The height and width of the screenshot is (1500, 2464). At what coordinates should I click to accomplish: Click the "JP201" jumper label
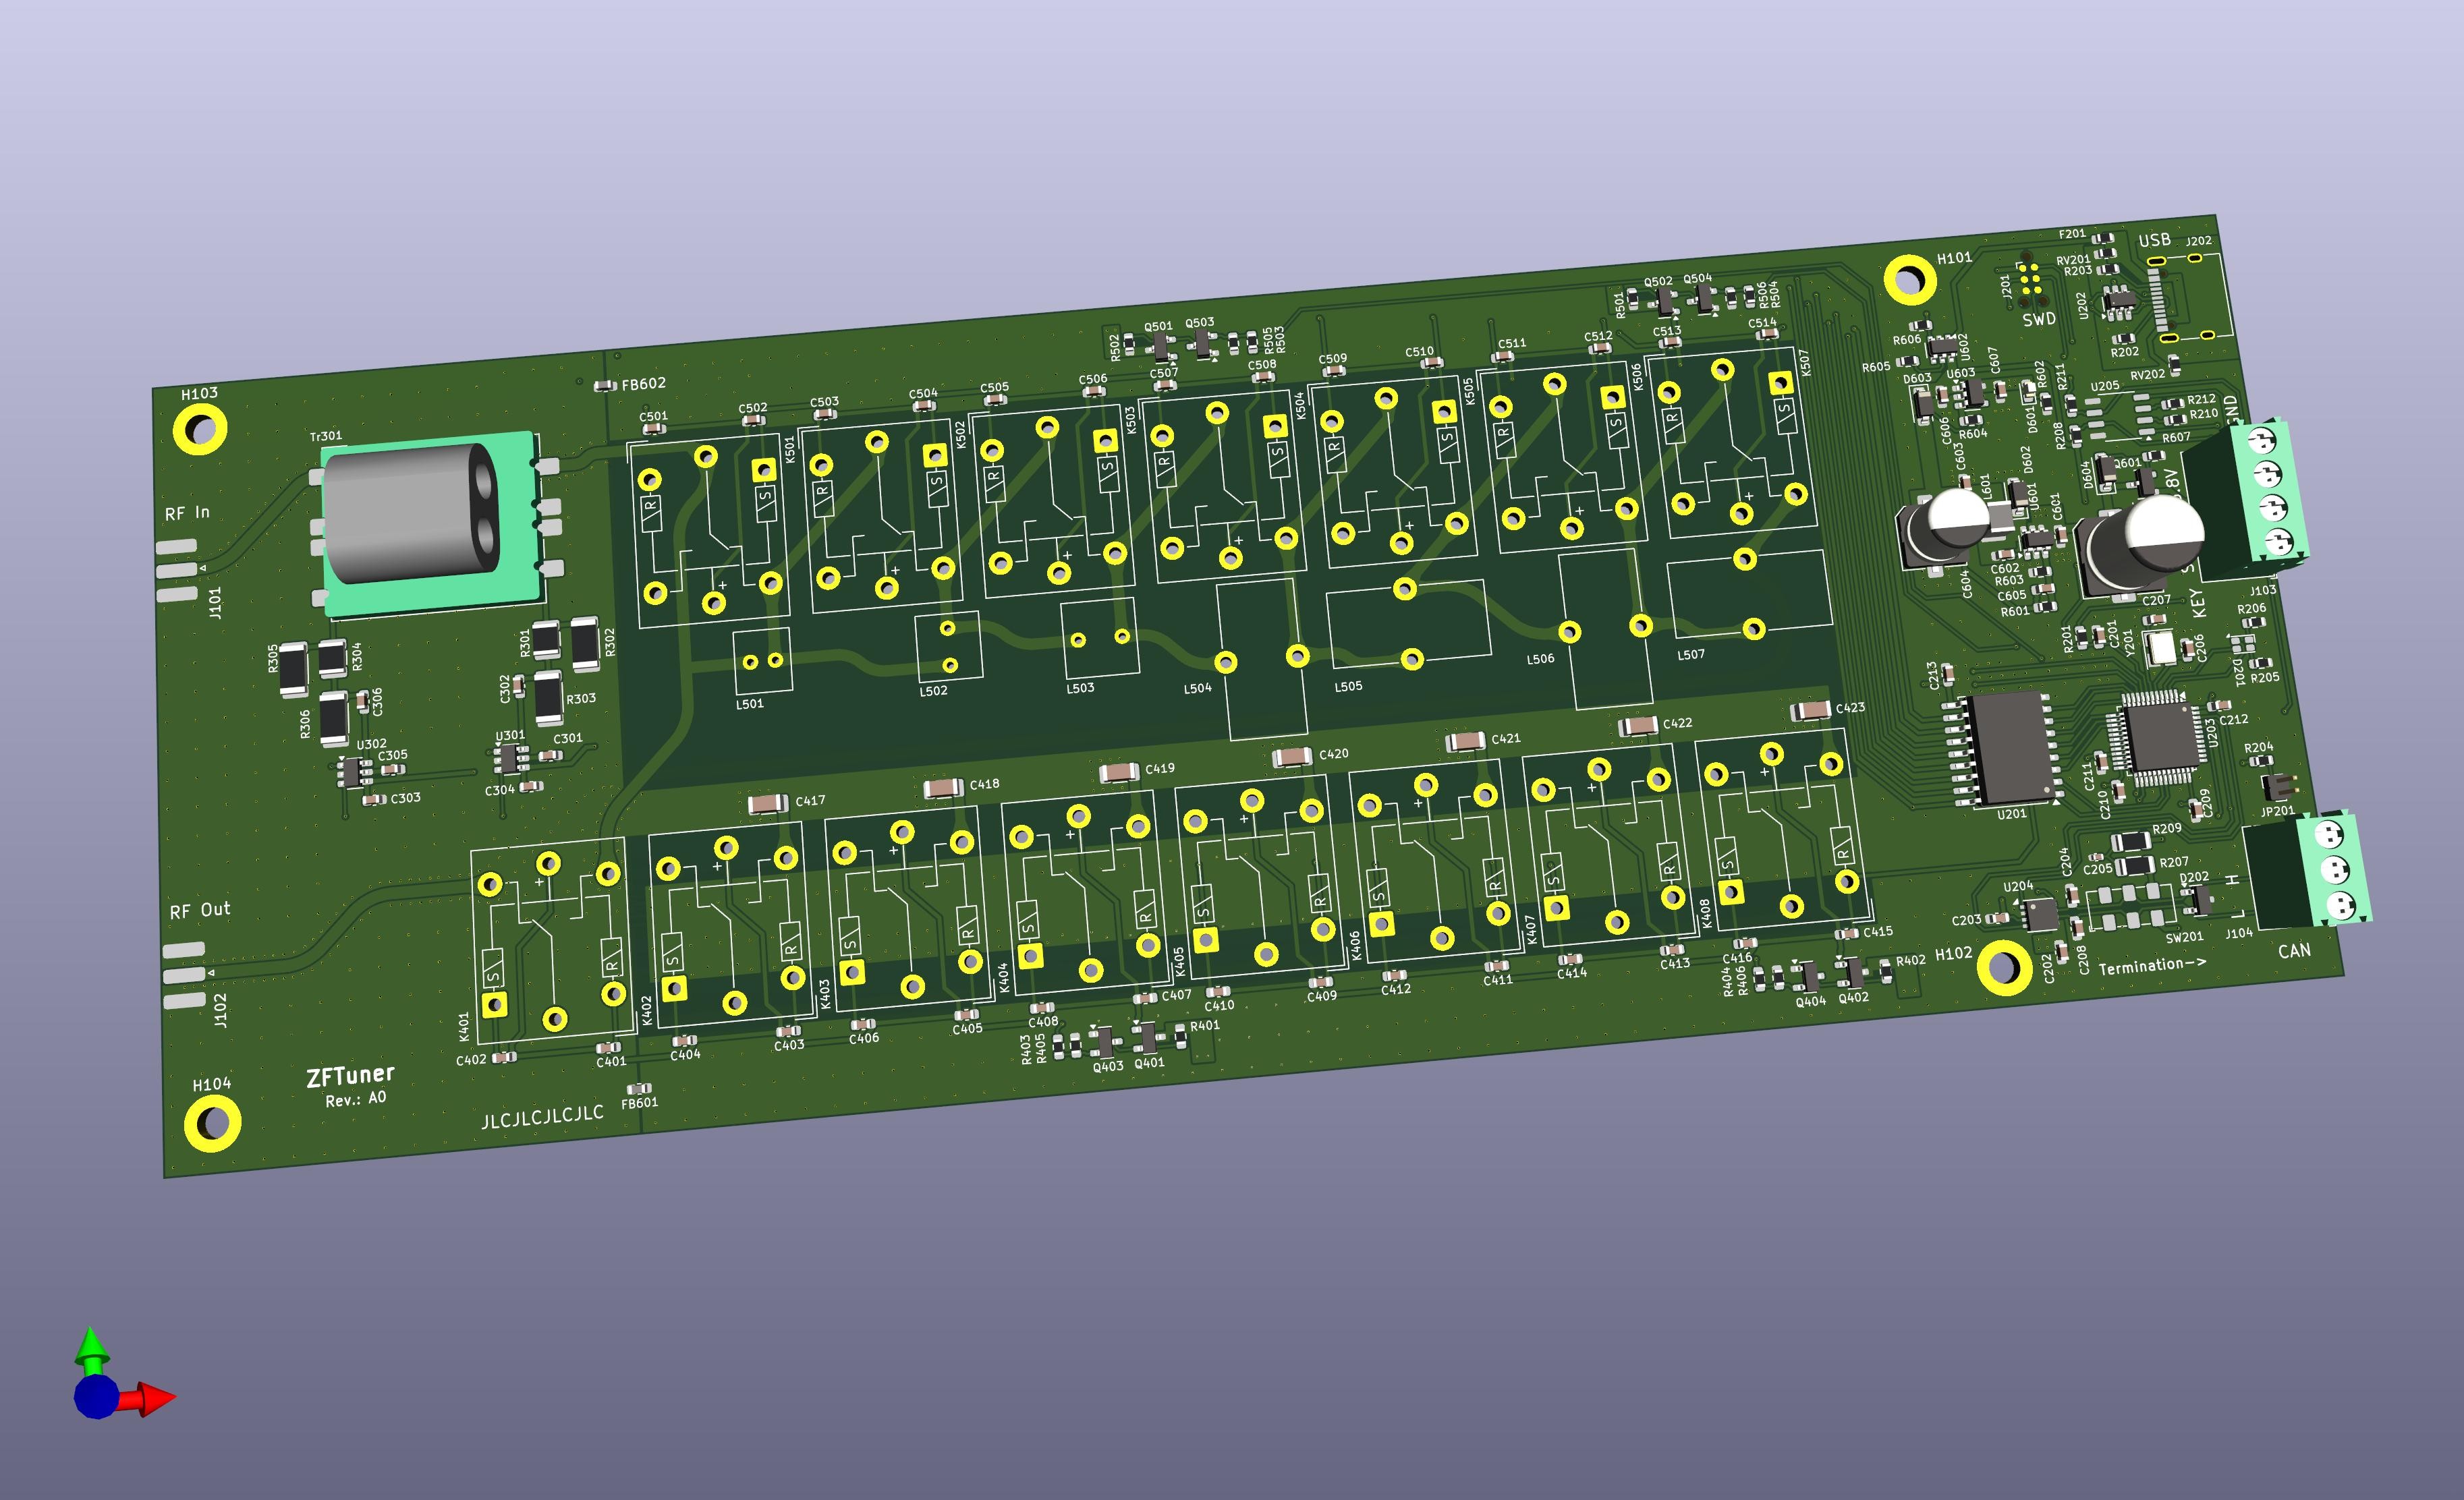click(2278, 811)
